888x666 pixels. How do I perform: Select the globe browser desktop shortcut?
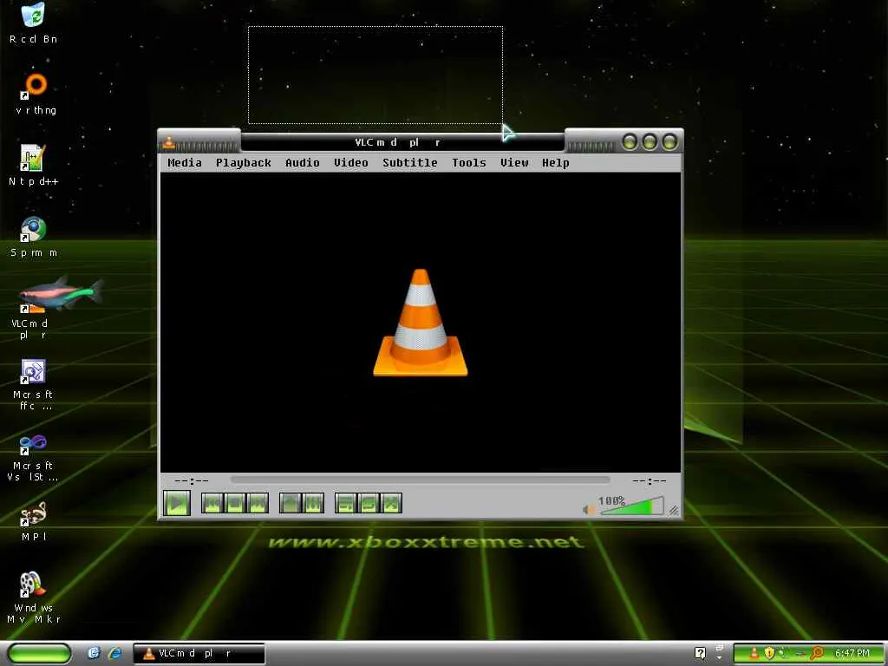(x=34, y=237)
